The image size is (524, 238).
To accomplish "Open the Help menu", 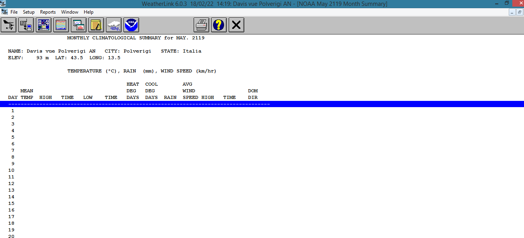I will [88, 12].
